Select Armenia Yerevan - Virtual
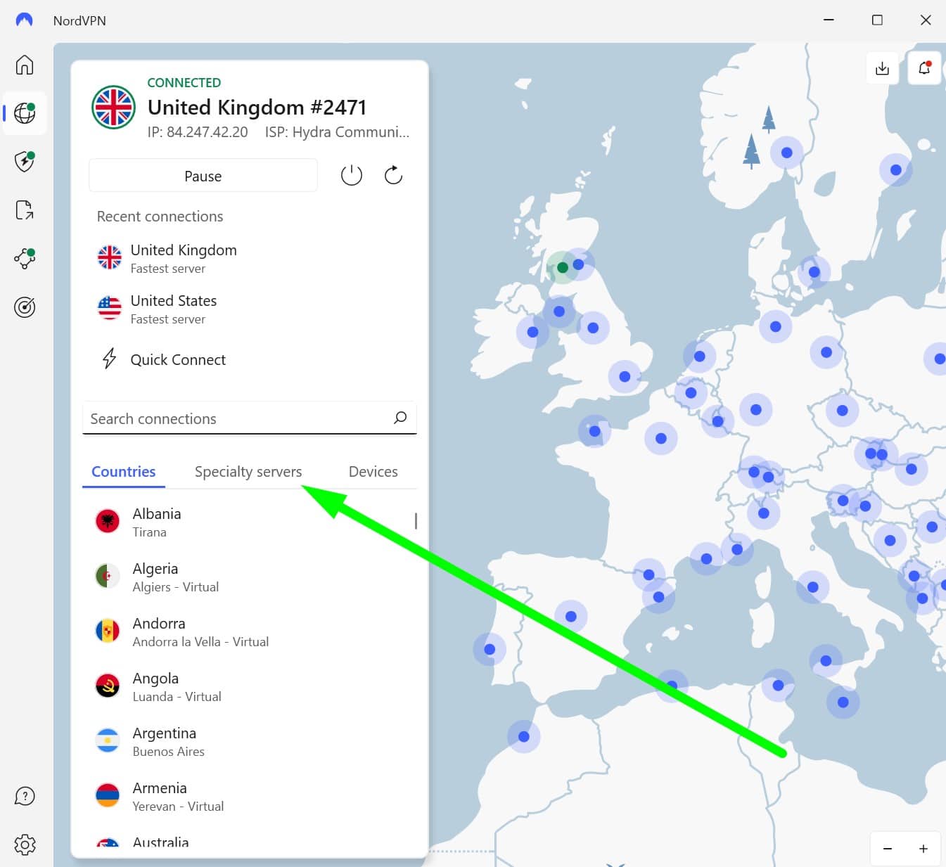Screen dimensions: 946x867 250,796
